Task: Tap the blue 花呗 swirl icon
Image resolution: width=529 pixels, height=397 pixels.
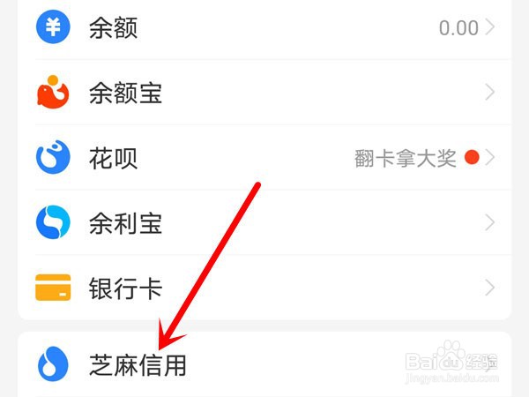Action: point(53,157)
